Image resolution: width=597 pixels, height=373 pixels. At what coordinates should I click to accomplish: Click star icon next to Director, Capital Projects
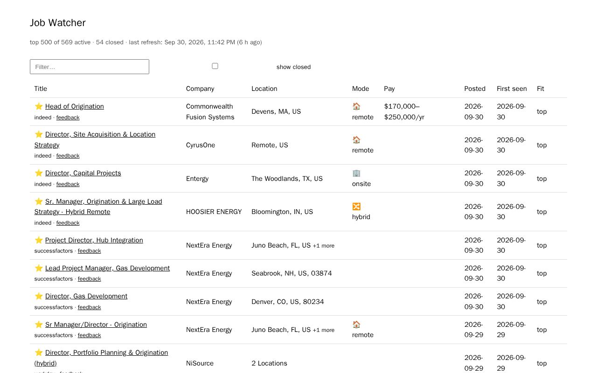click(39, 173)
